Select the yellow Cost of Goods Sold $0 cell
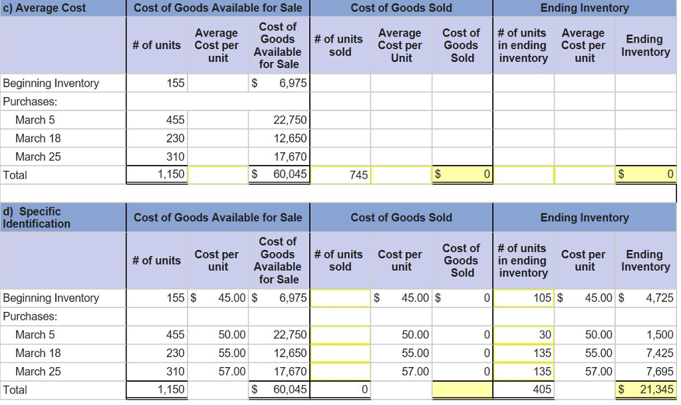The height and width of the screenshot is (405, 681). pos(464,175)
